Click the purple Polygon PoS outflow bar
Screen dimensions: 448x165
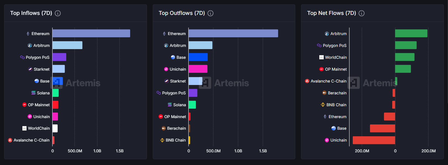point(193,93)
